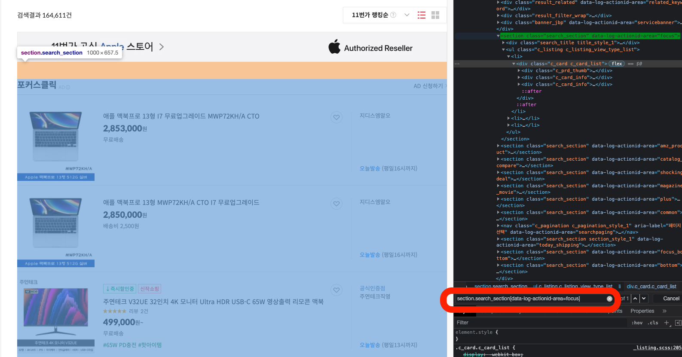Go to next search match arrow

coord(644,298)
